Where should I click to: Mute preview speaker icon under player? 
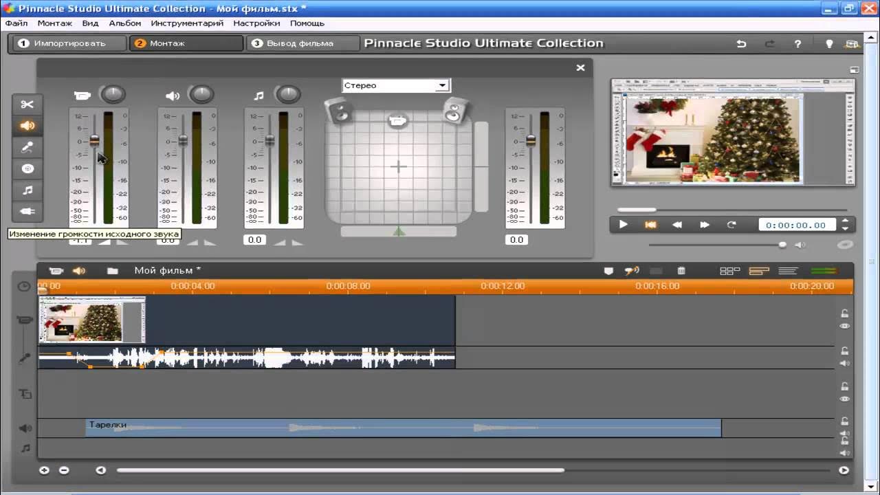pyautogui.click(x=800, y=245)
